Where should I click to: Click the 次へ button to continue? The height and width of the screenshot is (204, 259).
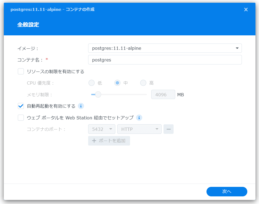click(x=227, y=191)
